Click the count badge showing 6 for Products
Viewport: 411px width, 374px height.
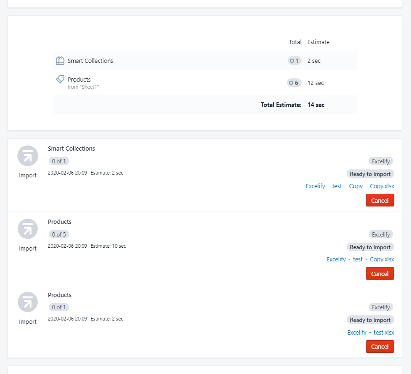(294, 83)
